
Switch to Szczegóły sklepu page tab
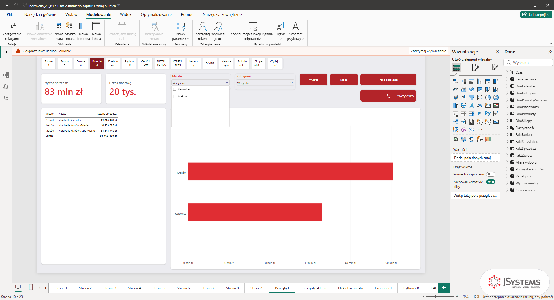pos(313,288)
